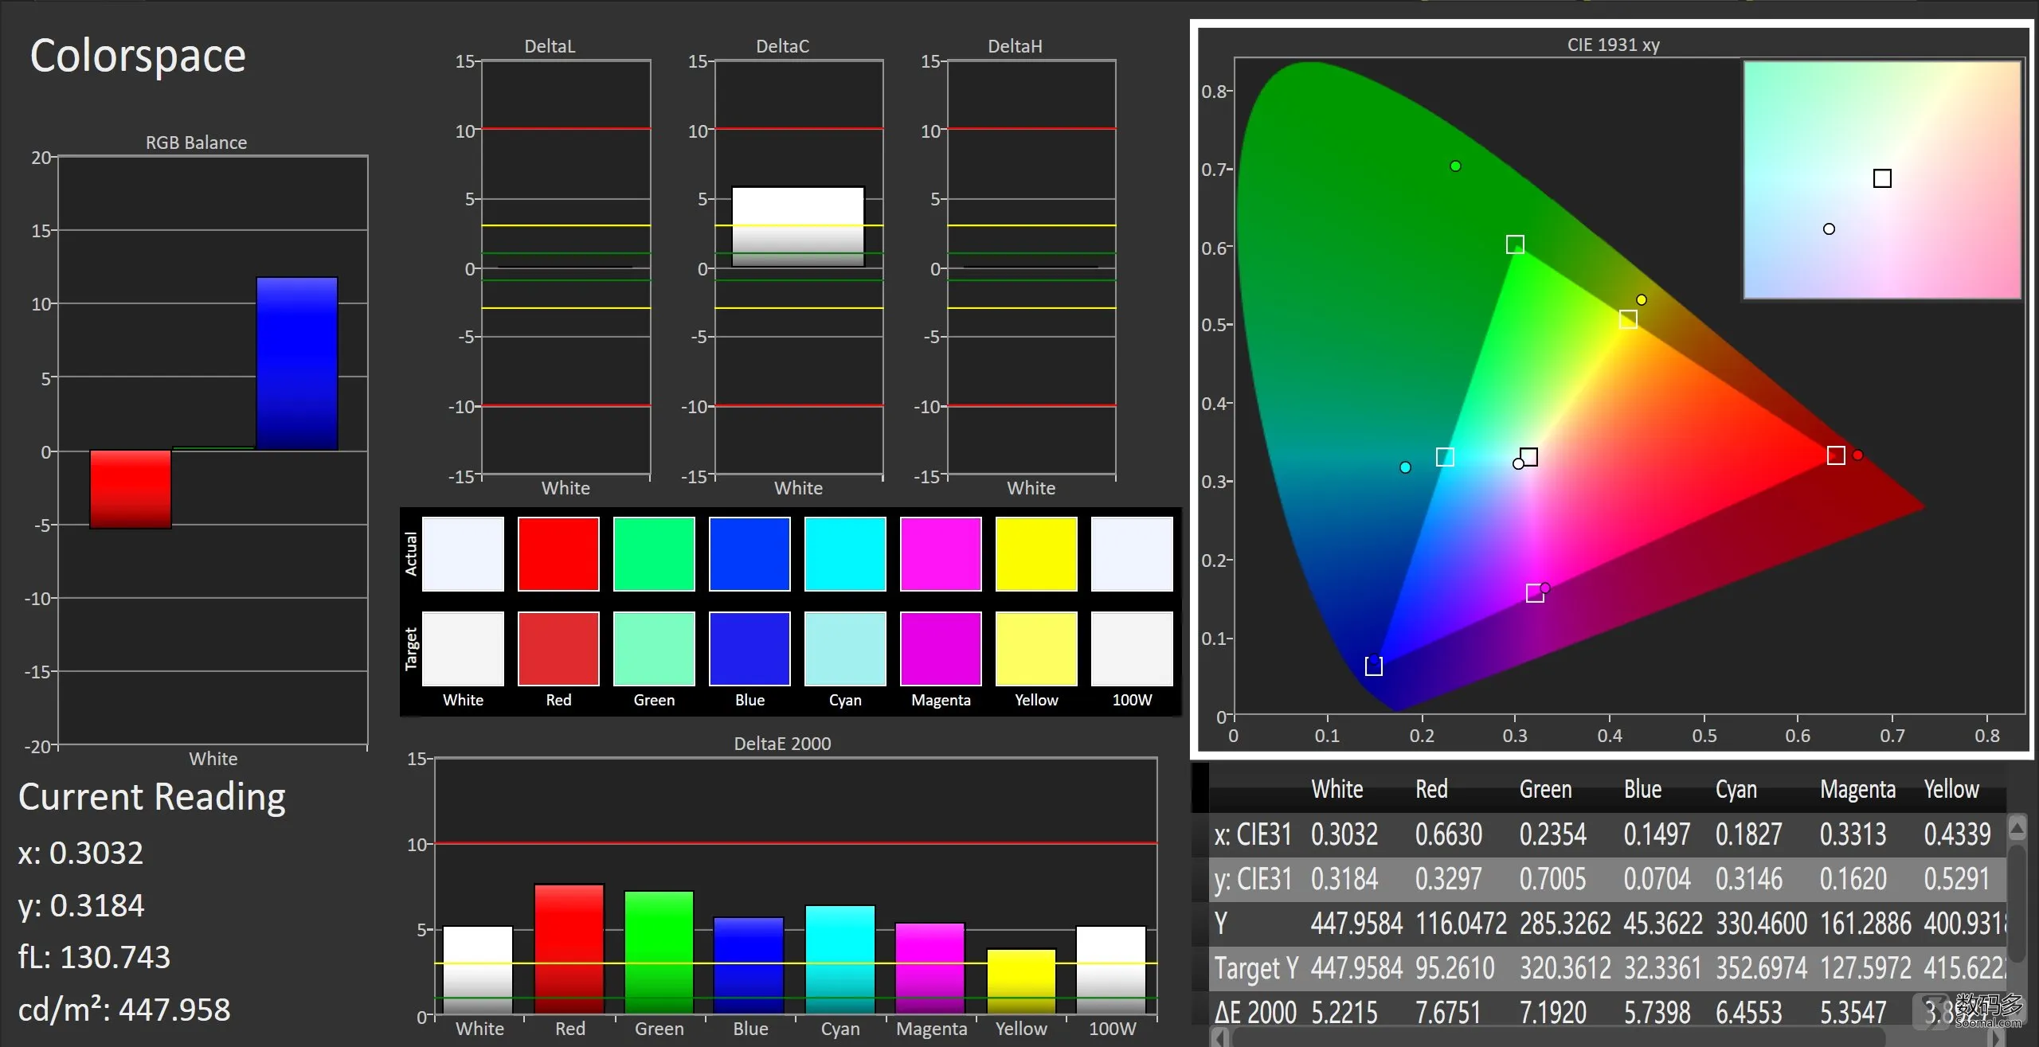Click the data table's vertical scrollbar up arrow
This screenshot has height=1047, width=2039.
click(2017, 827)
